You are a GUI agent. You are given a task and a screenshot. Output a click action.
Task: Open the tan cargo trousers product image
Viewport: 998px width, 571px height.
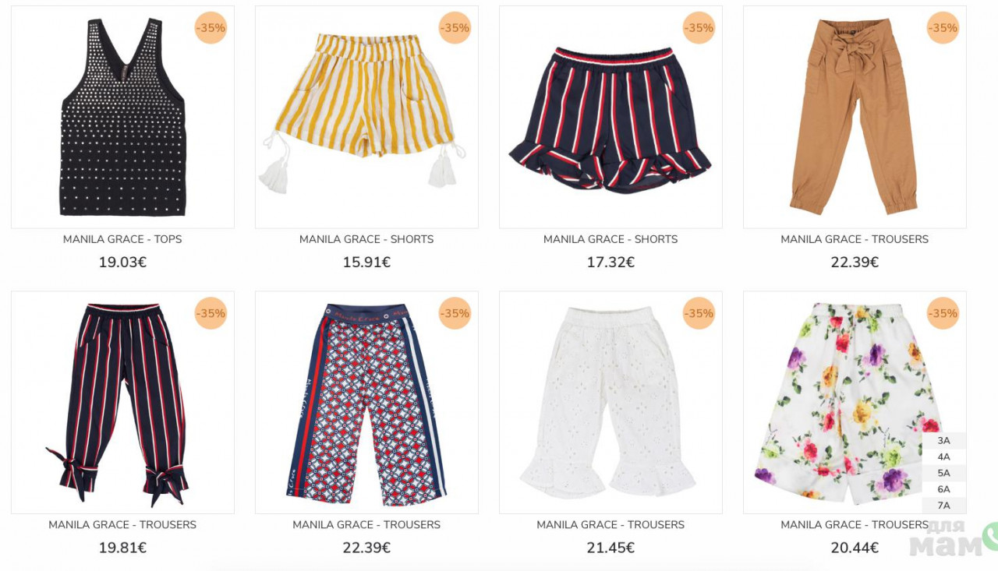(855, 117)
